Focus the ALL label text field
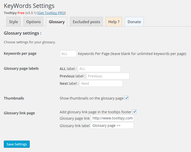The image size is (191, 152). click(x=99, y=69)
